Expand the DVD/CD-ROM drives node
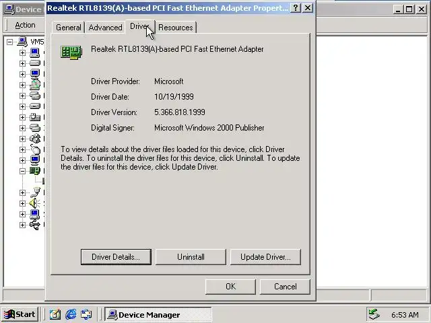The height and width of the screenshot is (323, 431). pyautogui.click(x=22, y=85)
